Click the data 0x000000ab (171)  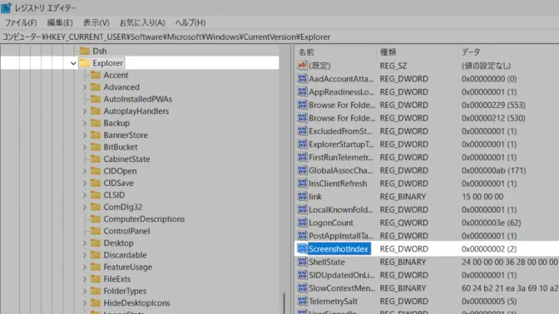[x=494, y=170]
